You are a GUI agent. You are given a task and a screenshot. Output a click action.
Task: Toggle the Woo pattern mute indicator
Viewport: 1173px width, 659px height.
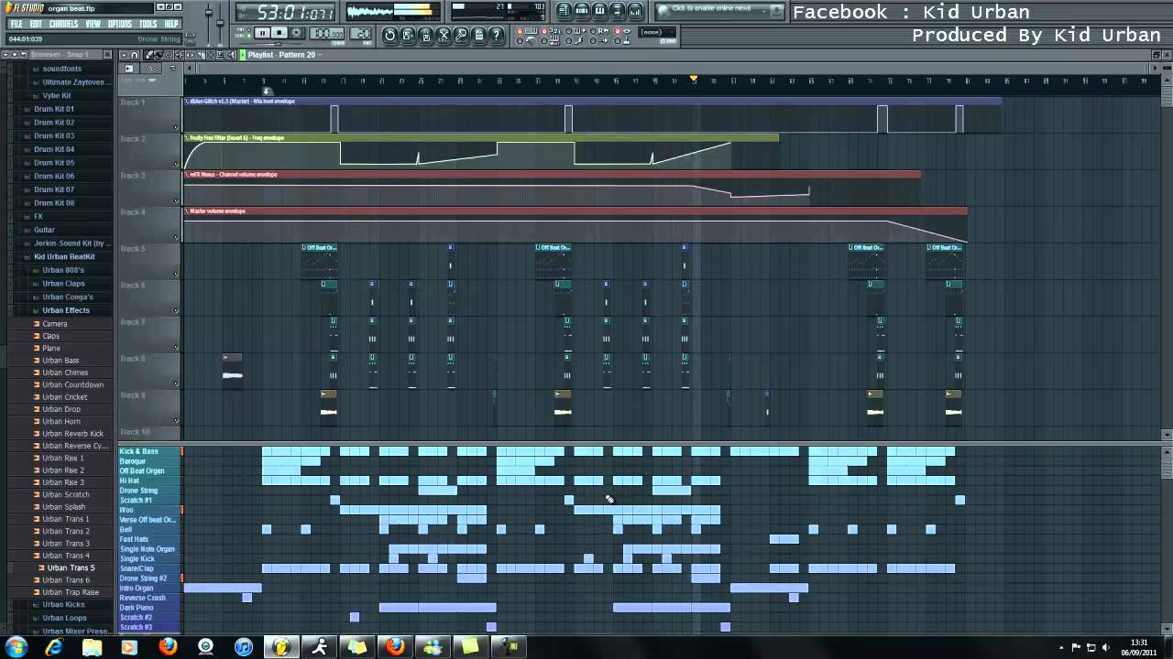(x=181, y=510)
